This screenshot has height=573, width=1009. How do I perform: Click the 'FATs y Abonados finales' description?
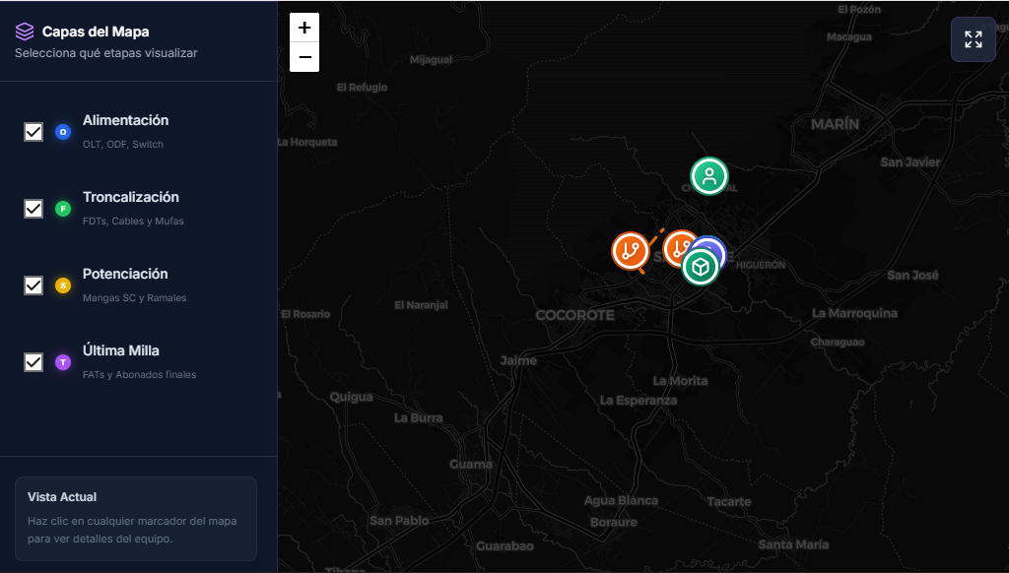point(140,374)
